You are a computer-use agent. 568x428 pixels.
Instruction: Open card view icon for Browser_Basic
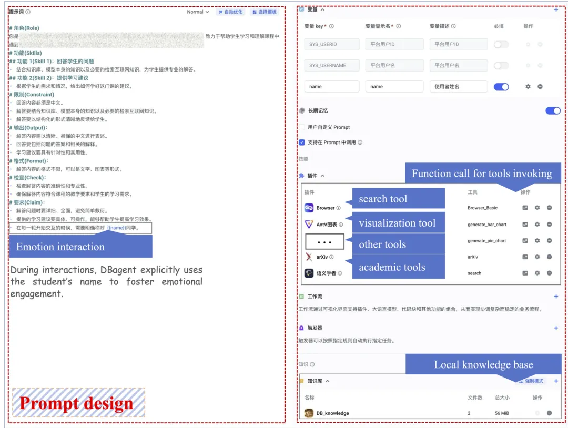point(525,208)
